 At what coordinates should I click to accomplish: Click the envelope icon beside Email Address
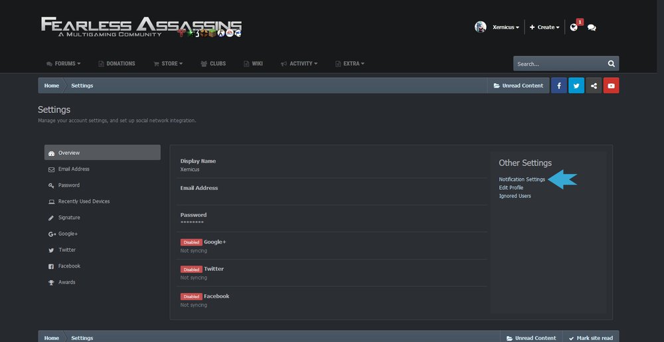[x=51, y=169]
